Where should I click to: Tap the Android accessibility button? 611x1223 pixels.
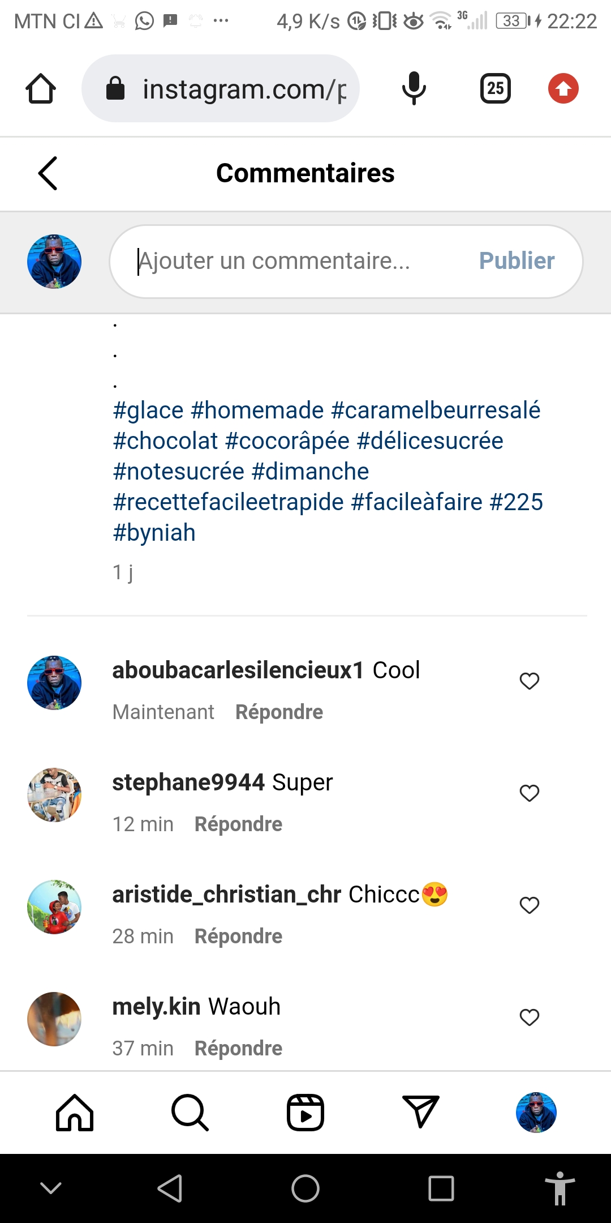click(560, 1188)
